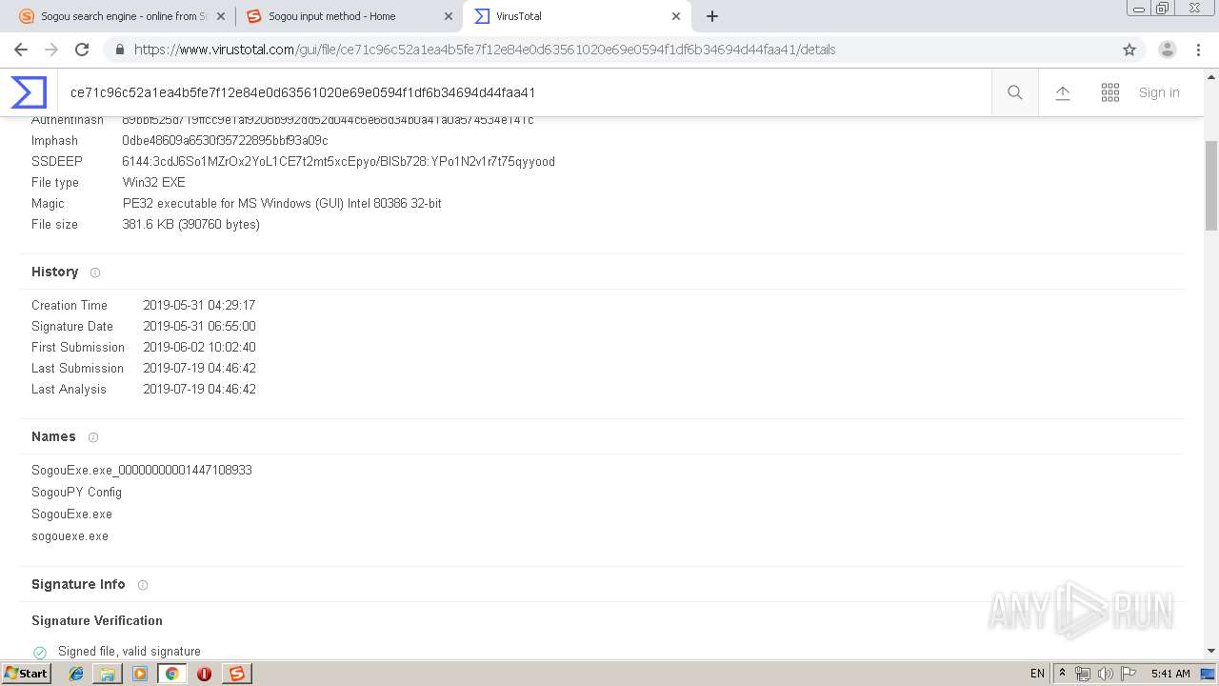Click the Magic PE32 executable text
This screenshot has height=686, width=1219.
coord(282,203)
